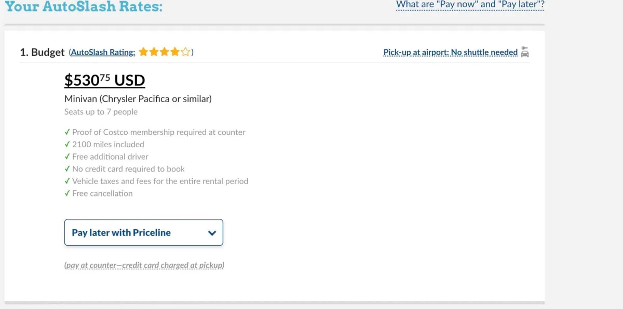Viewport: 623px width, 309px height.
Task: Click the $530.75 USD price link
Action: tap(104, 80)
